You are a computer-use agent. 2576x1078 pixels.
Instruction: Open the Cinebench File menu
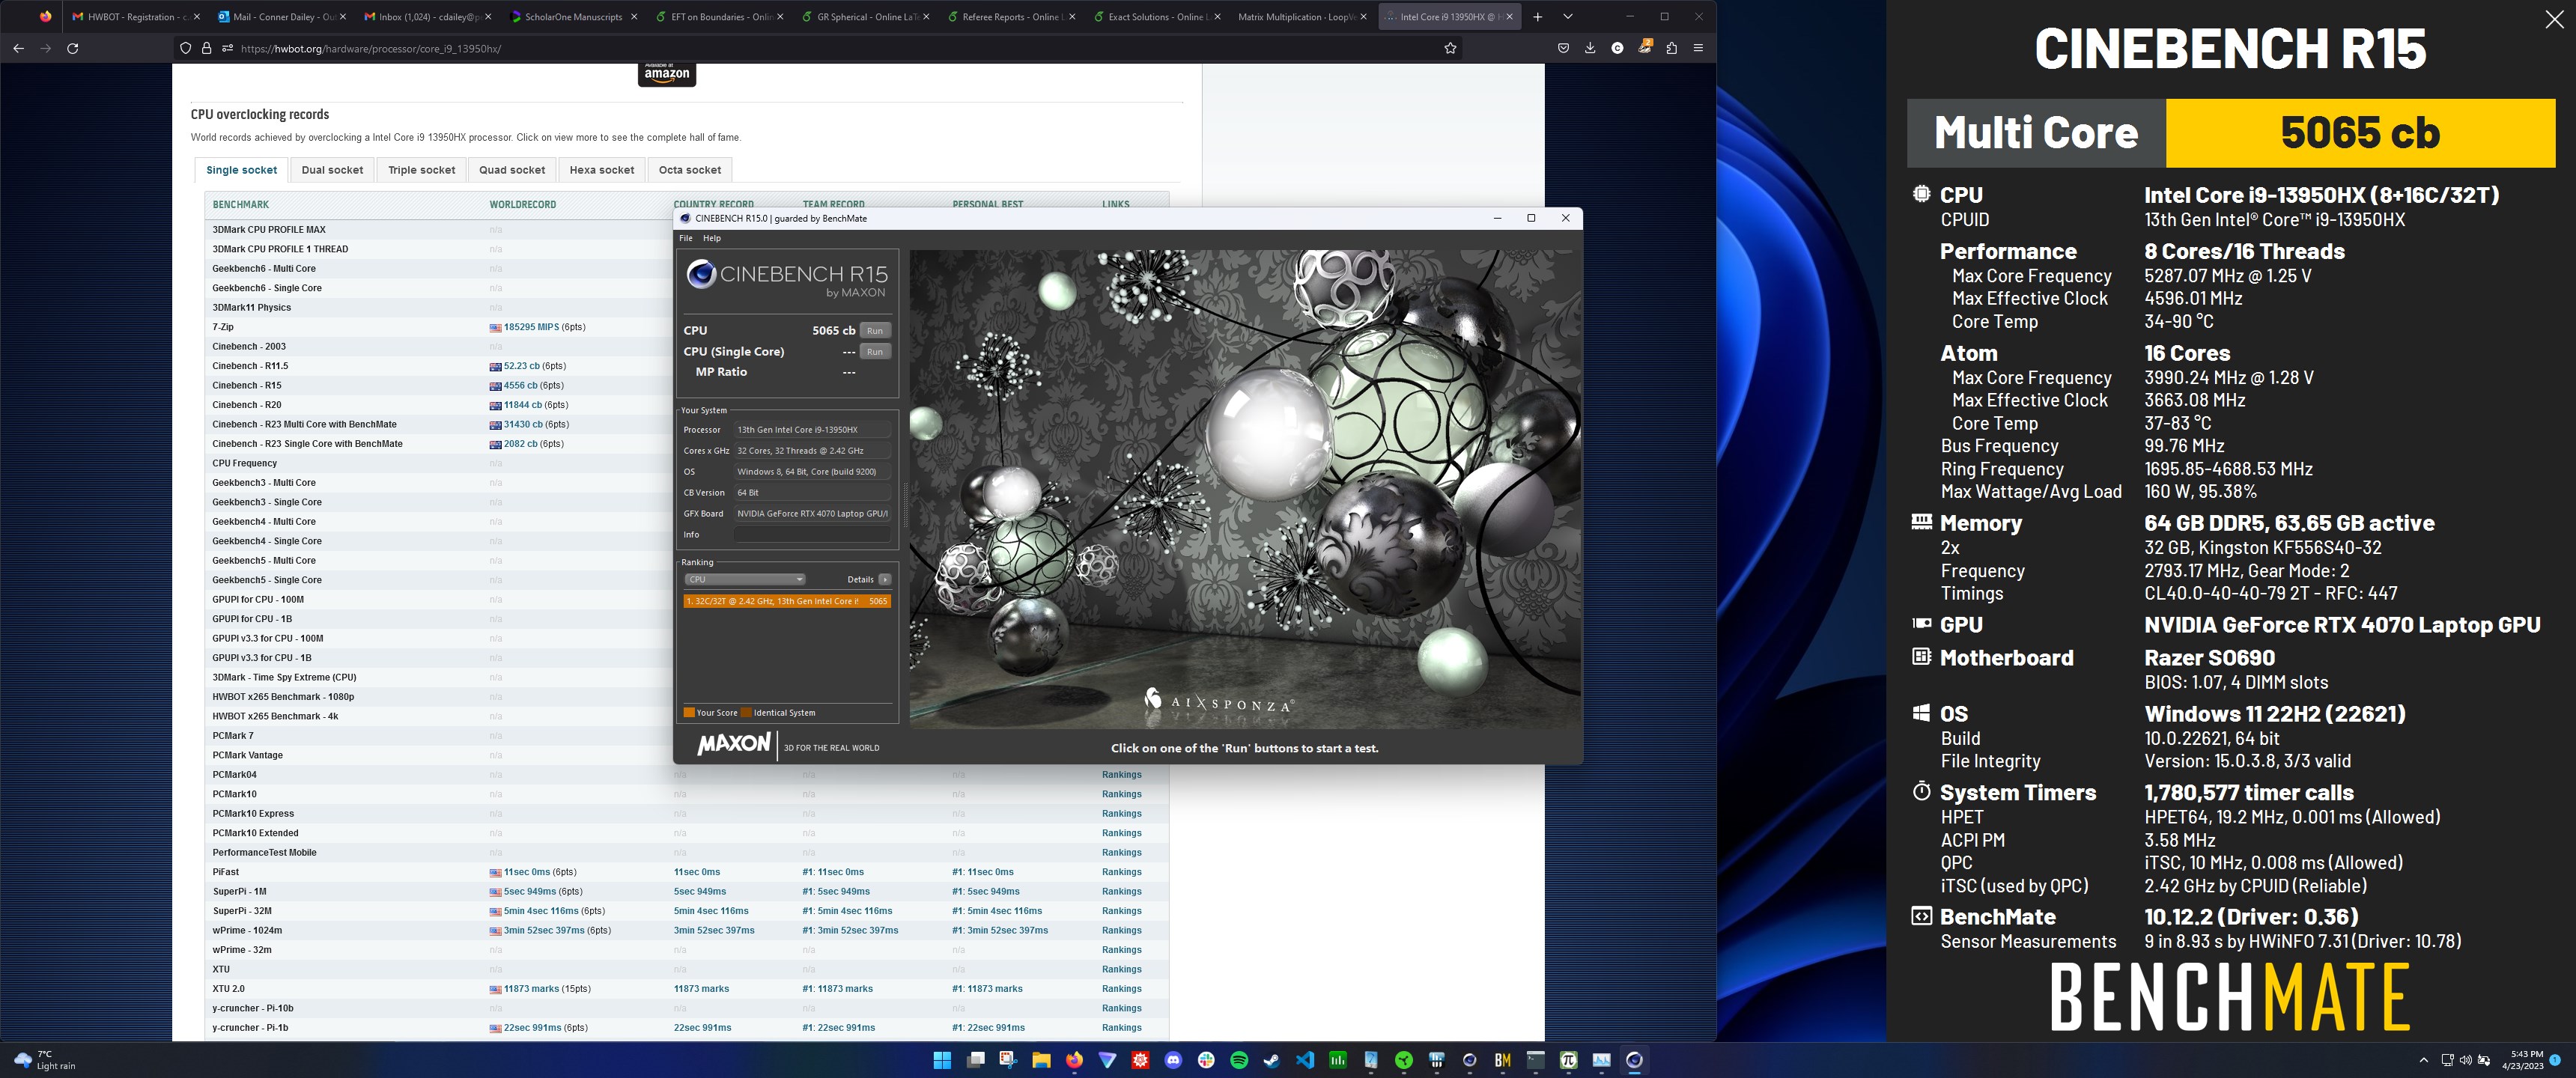point(686,238)
